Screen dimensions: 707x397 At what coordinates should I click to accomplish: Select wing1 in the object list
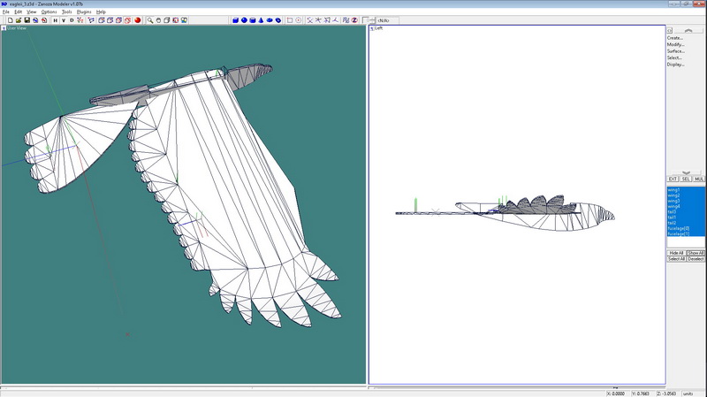(x=673, y=190)
